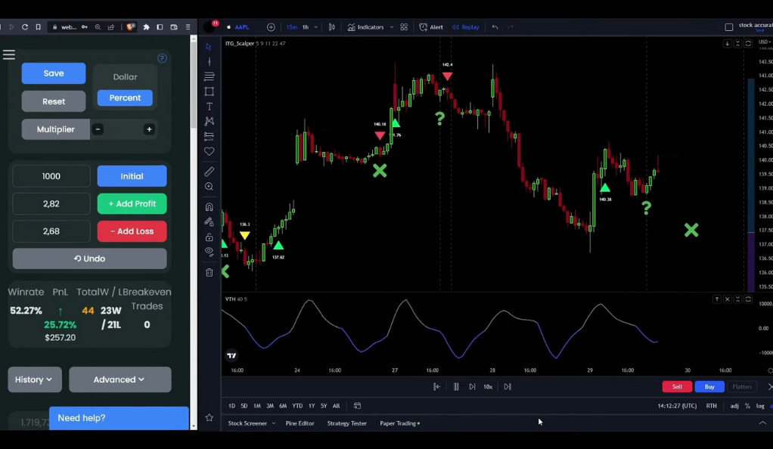The image size is (773, 449).
Task: Open the go-to-date calendar icon
Action: [x=358, y=406]
